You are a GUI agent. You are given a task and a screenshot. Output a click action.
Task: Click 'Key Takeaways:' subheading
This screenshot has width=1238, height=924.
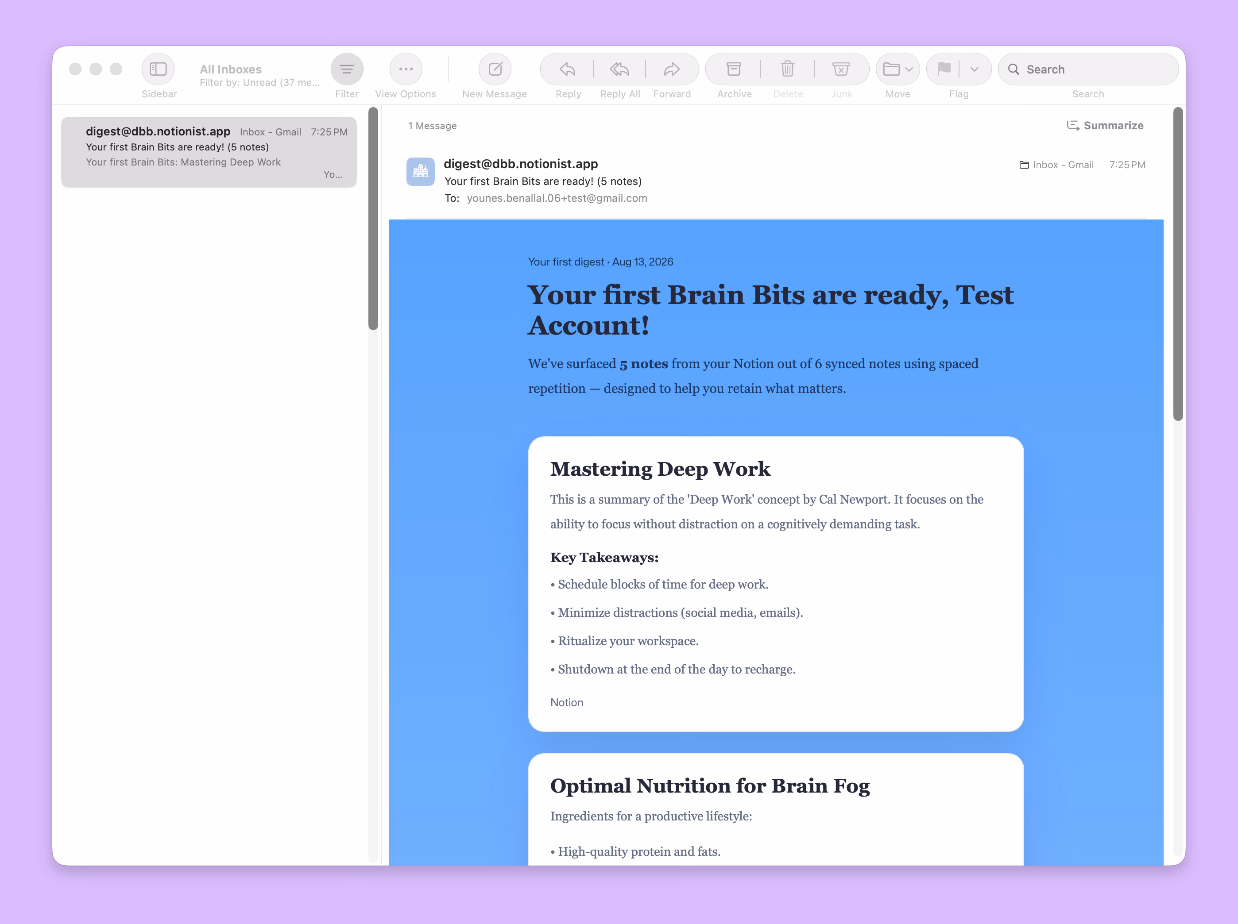click(x=604, y=558)
